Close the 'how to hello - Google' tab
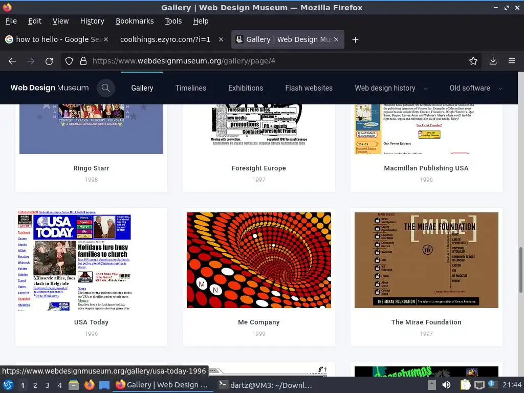Screen dimensions: 524x393 [x=105, y=39]
